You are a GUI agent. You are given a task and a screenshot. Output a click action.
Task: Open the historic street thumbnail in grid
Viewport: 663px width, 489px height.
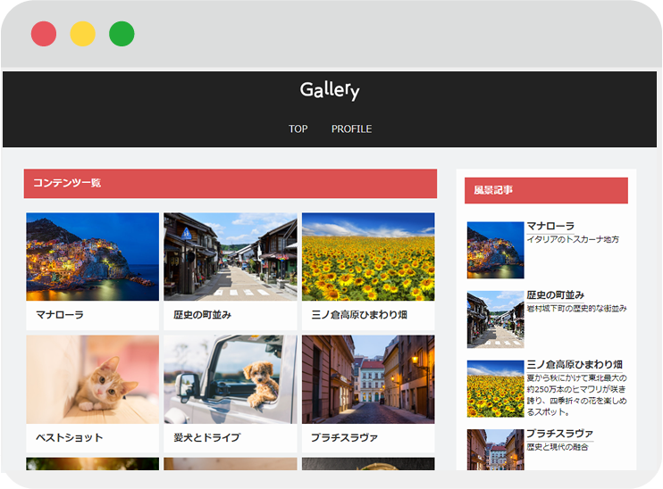tap(230, 256)
